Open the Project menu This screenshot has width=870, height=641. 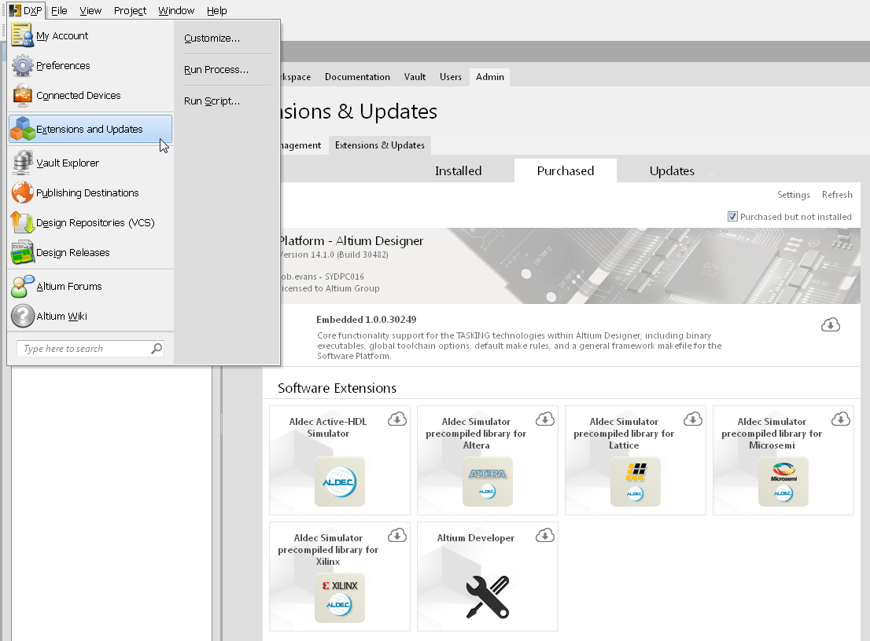tap(130, 10)
